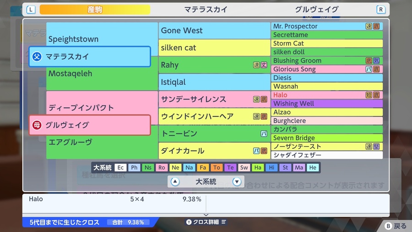Click the Ph lineage color swatch

[x=134, y=167]
